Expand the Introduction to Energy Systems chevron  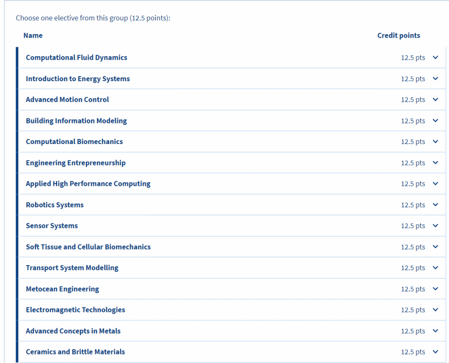pos(435,79)
